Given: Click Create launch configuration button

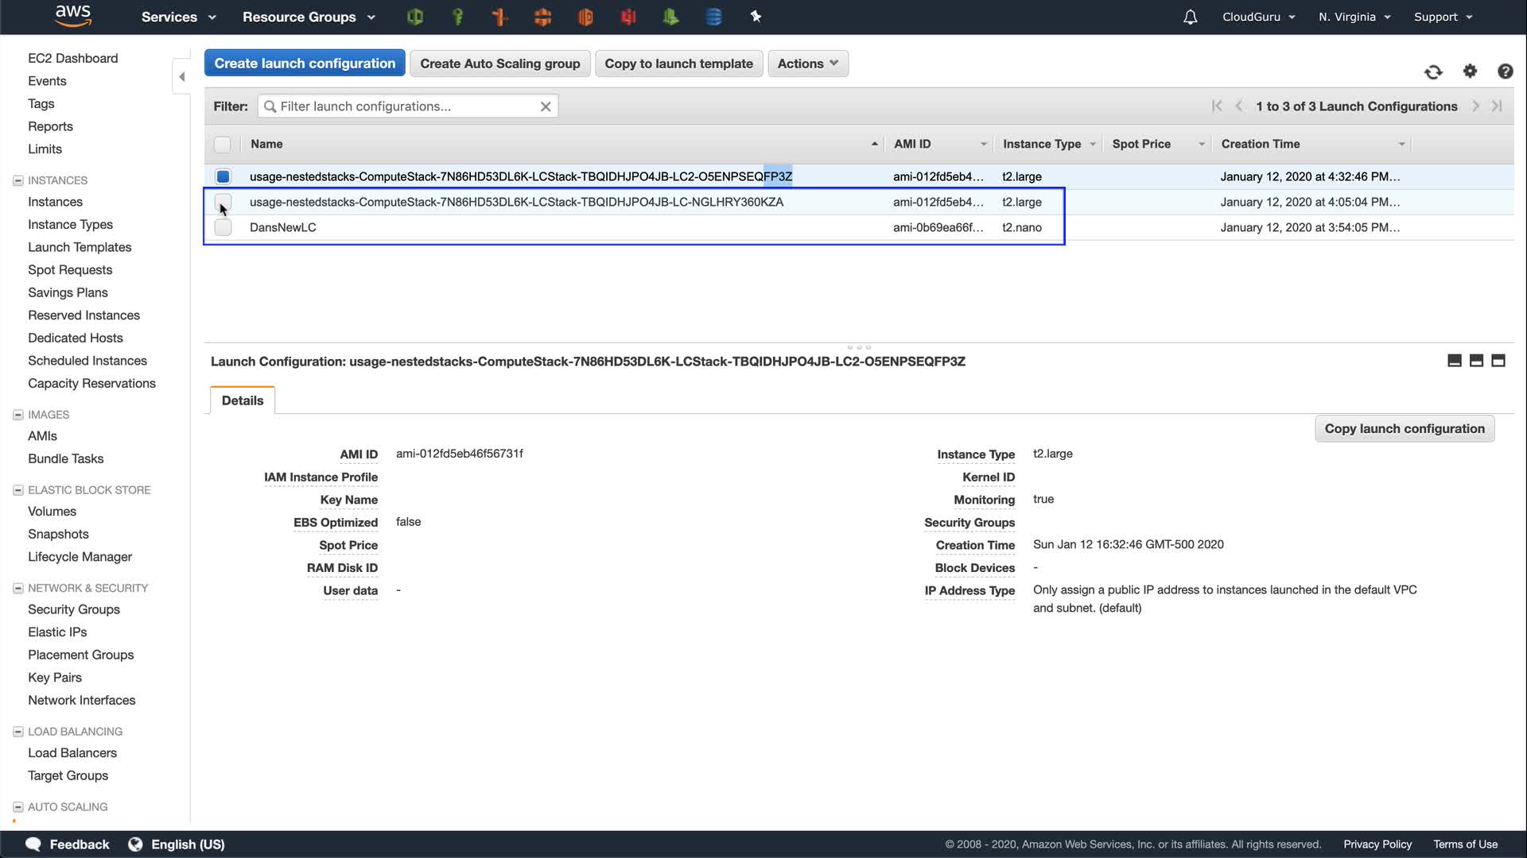Looking at the screenshot, I should 305,64.
